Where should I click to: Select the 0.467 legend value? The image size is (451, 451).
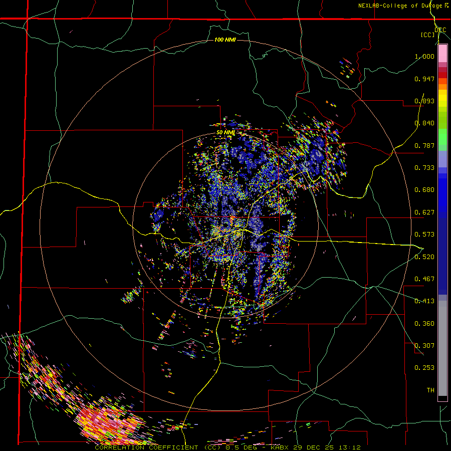(424, 279)
